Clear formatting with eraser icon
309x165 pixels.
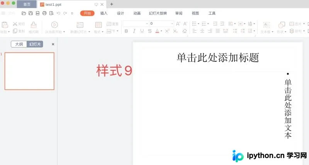point(185,31)
